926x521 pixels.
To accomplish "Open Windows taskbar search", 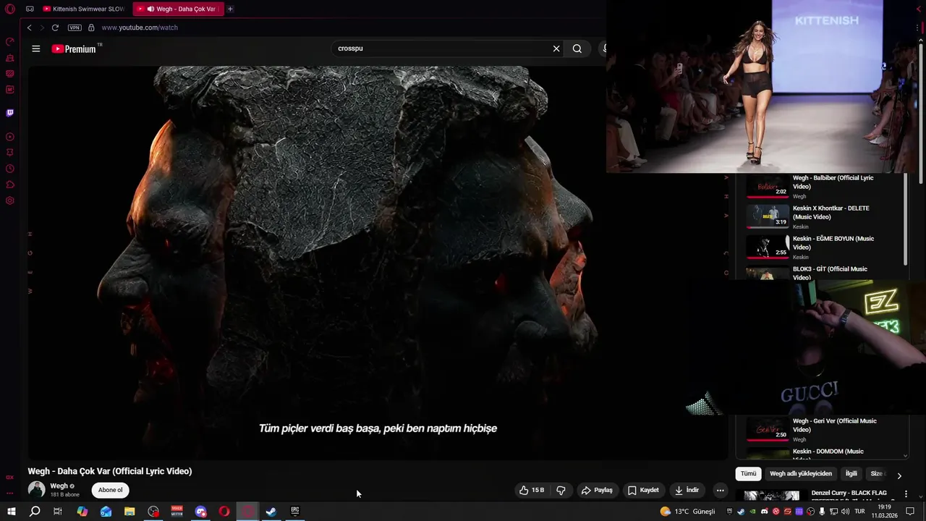I will [x=35, y=512].
